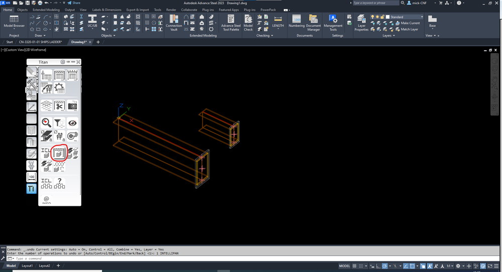
Task: Toggle 2D object snap in status bar
Action: (413, 266)
